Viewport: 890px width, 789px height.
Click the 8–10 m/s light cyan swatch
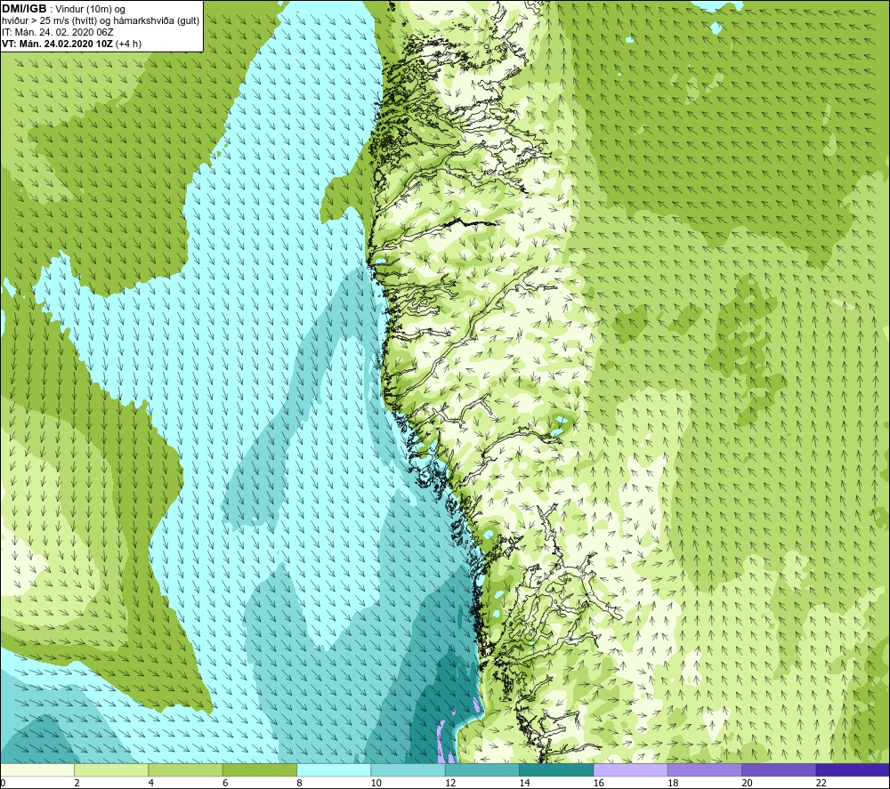(334, 769)
